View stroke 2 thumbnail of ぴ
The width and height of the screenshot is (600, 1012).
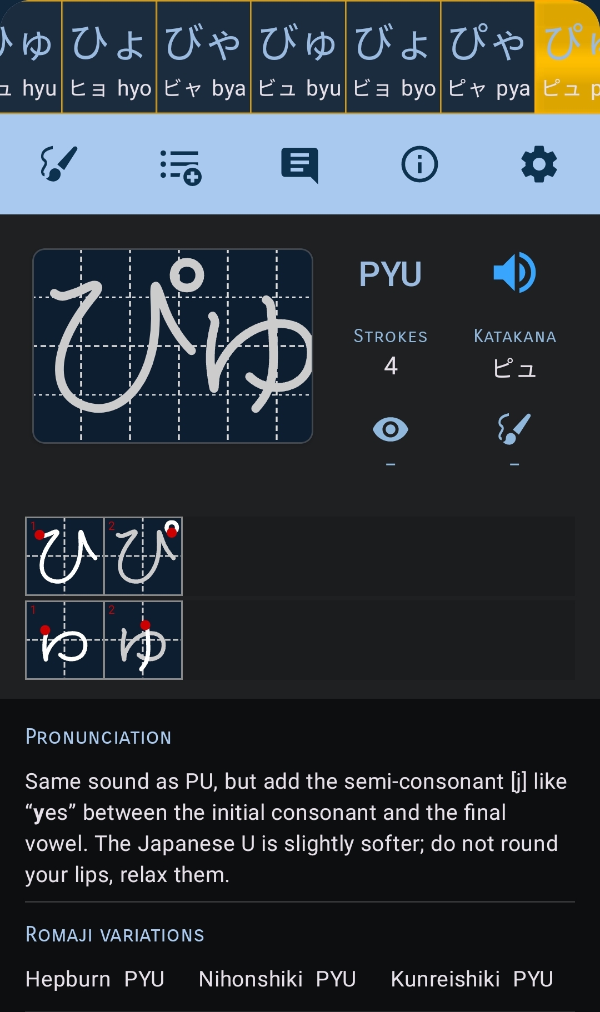(x=143, y=557)
